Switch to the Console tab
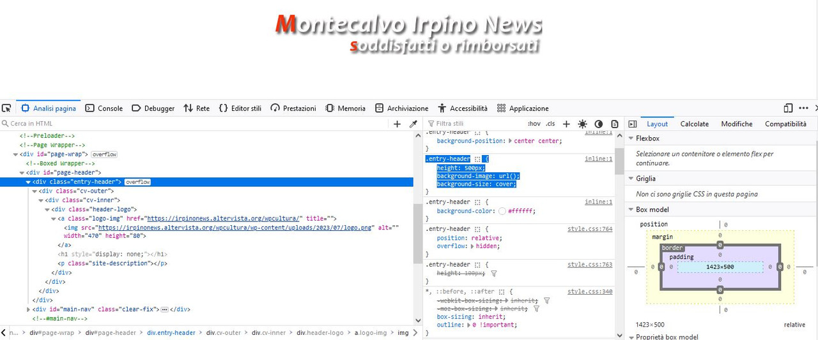818x340 pixels. [104, 108]
